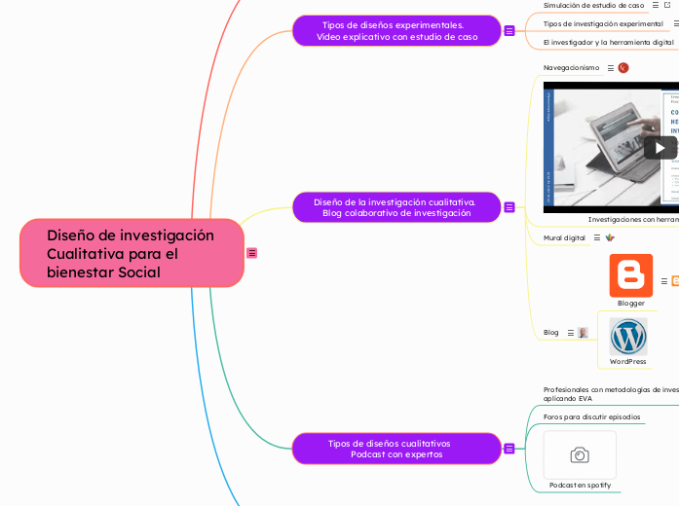Select node Tipos de diseños experimentales
679x506 pixels.
click(396, 31)
